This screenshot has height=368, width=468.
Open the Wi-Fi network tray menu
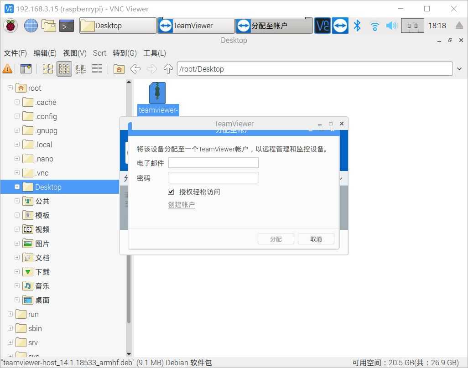[x=374, y=26]
